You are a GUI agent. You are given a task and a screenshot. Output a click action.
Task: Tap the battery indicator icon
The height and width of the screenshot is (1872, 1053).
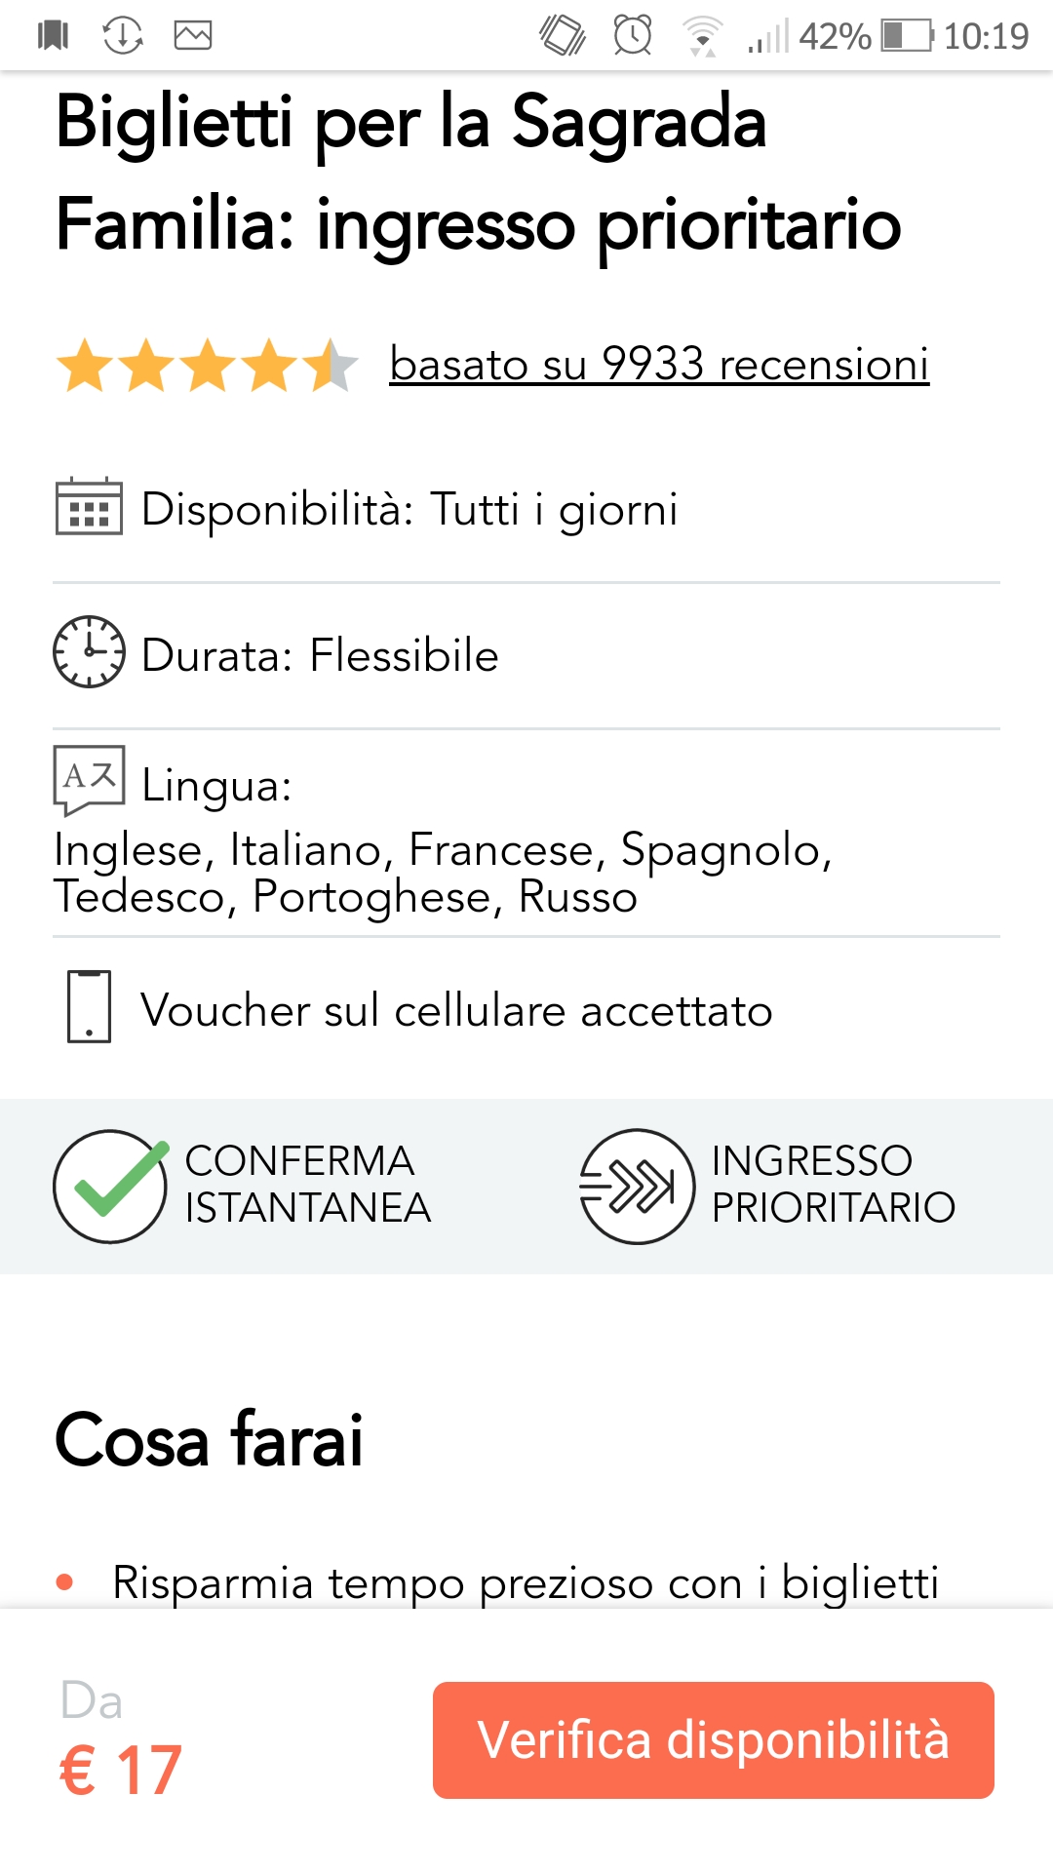click(x=907, y=36)
